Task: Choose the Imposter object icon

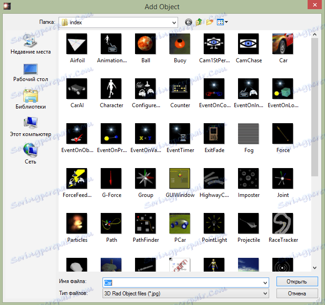Action: (248, 178)
